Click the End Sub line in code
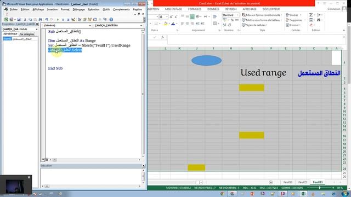 [55, 68]
